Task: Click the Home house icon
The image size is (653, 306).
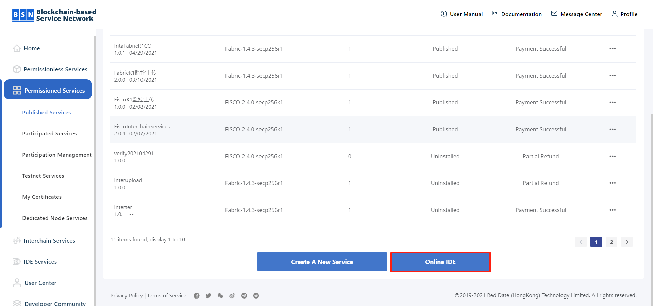Action: click(x=17, y=48)
